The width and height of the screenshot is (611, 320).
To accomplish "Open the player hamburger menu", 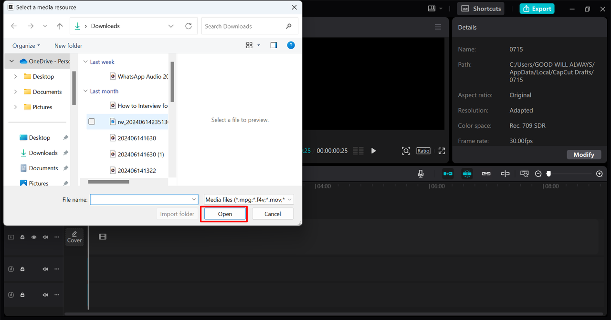I will pos(438,27).
